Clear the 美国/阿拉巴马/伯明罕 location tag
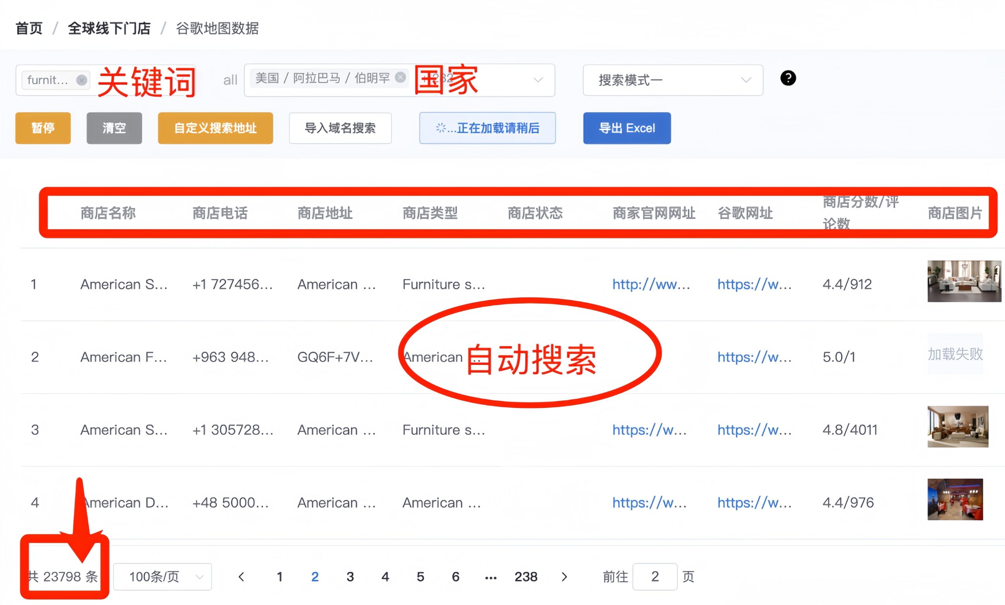 pos(400,77)
